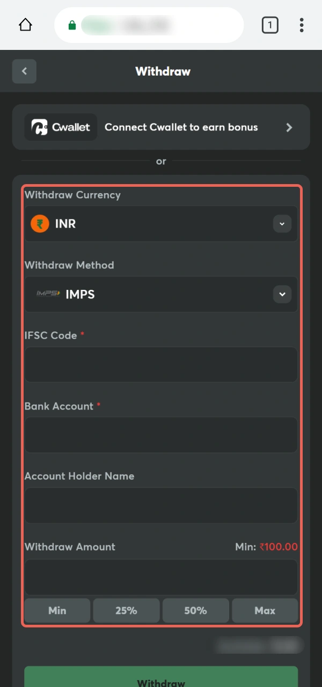Click the IMPS payment method icon
322x687 pixels.
coord(49,294)
